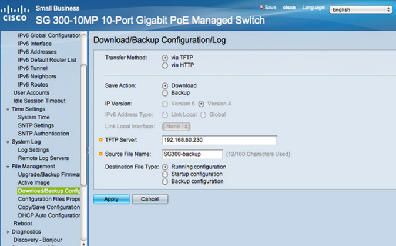Choose Backup save action
This screenshot has width=396, height=246.
(165, 93)
